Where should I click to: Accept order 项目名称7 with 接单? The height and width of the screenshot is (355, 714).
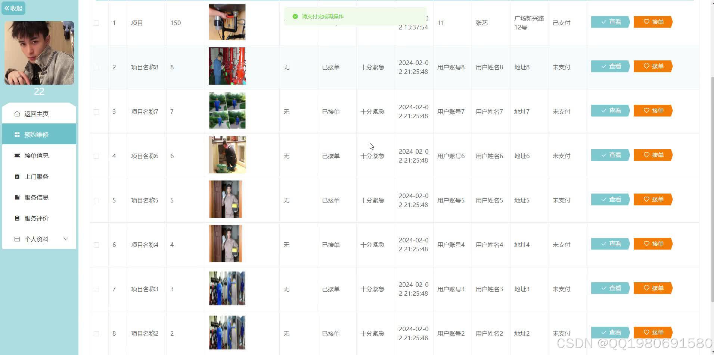click(653, 111)
